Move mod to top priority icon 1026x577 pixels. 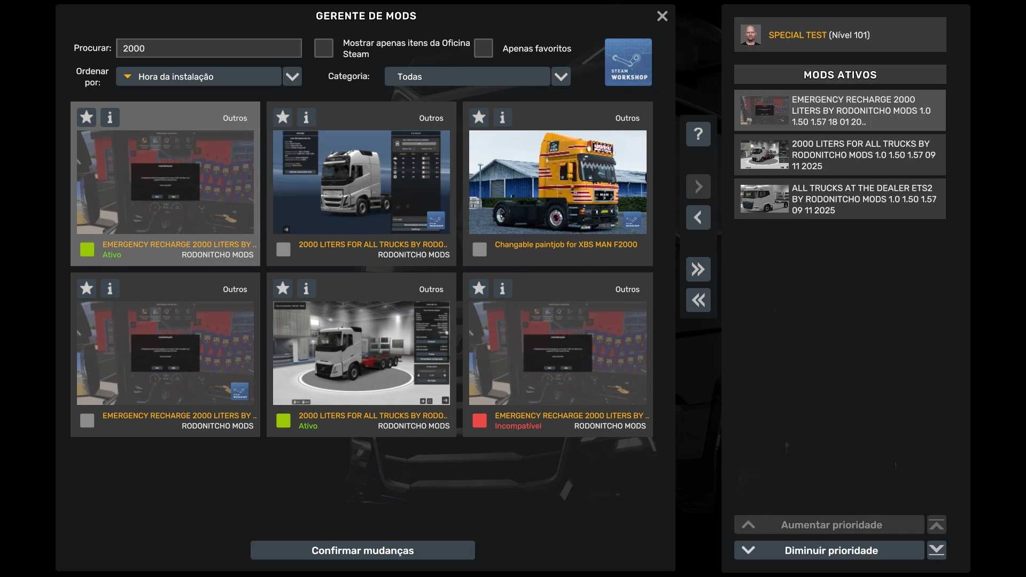[936, 525]
